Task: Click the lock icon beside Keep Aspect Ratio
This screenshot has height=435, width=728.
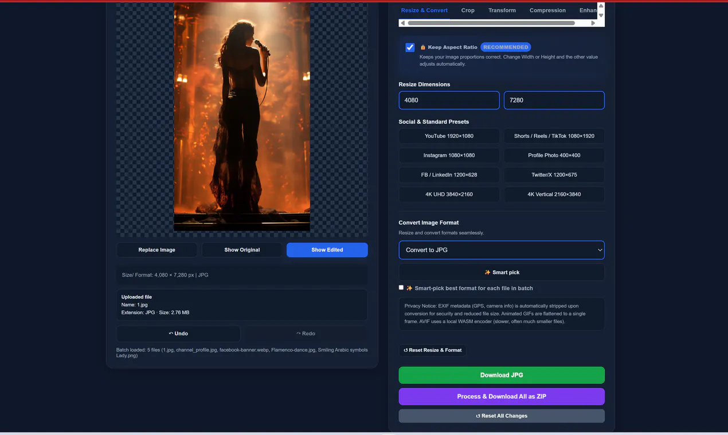Action: pos(423,48)
